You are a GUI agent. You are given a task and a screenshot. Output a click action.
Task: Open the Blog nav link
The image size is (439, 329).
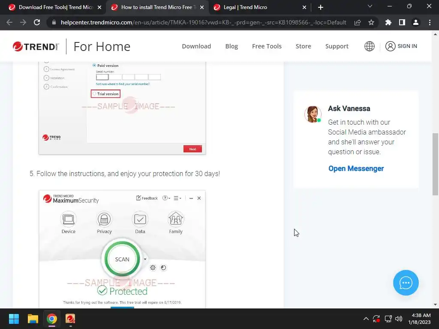pos(232,46)
